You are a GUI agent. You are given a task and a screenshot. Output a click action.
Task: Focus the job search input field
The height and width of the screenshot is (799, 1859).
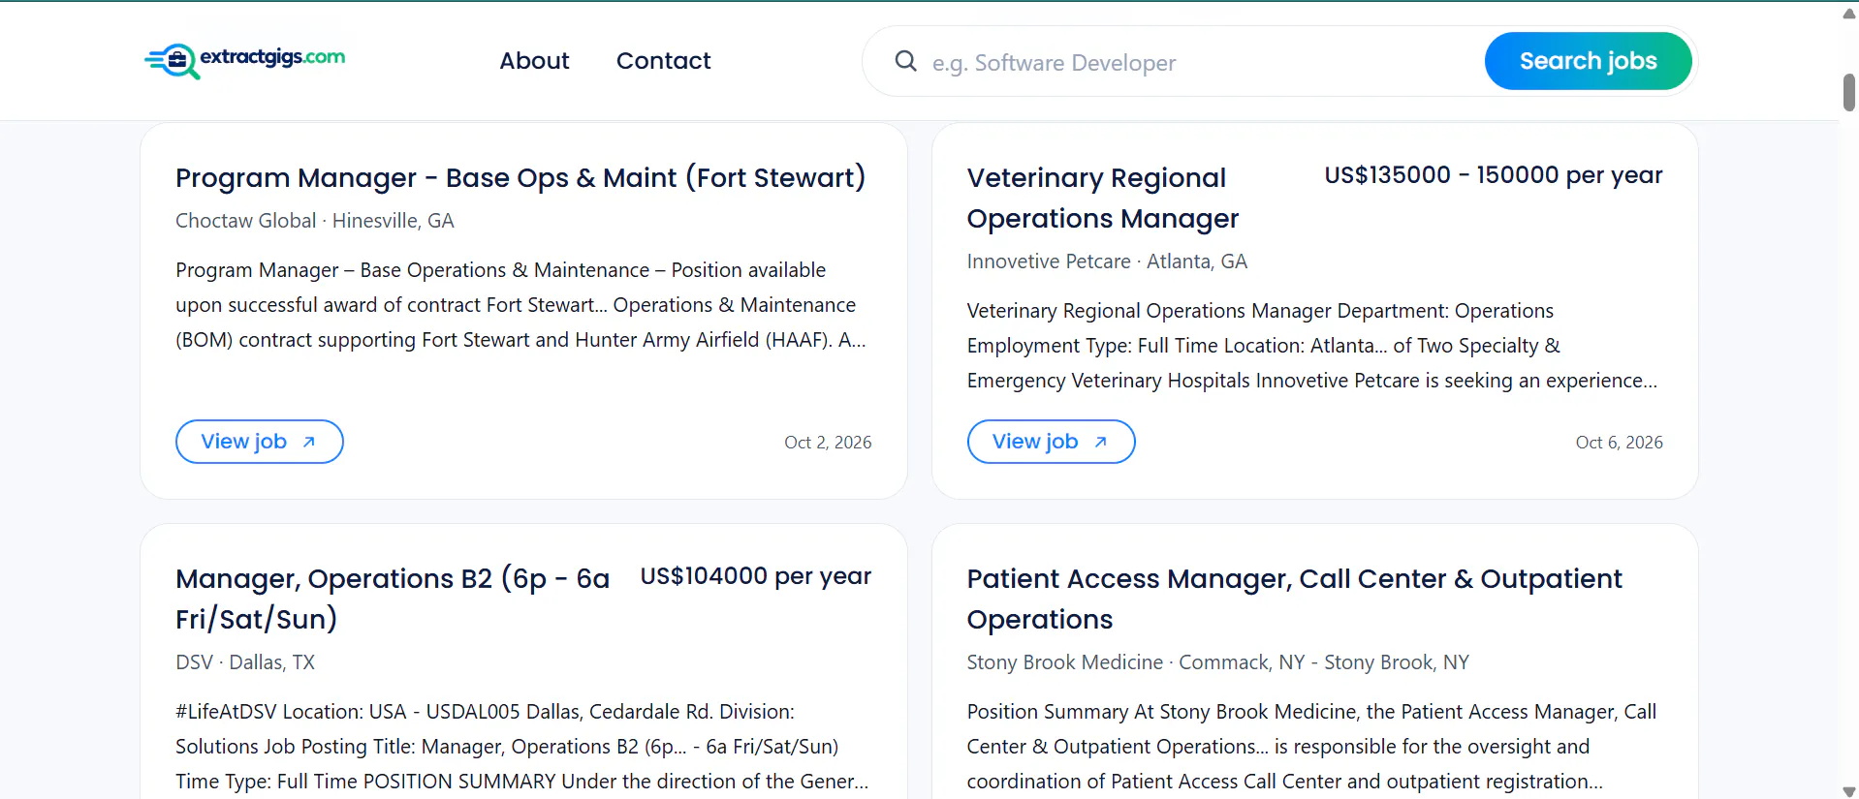click(x=1202, y=62)
